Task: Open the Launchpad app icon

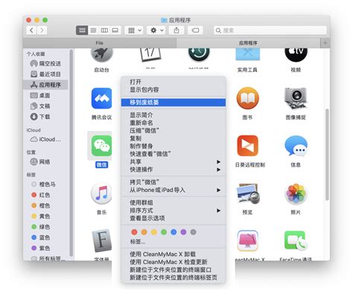Action: point(101,55)
